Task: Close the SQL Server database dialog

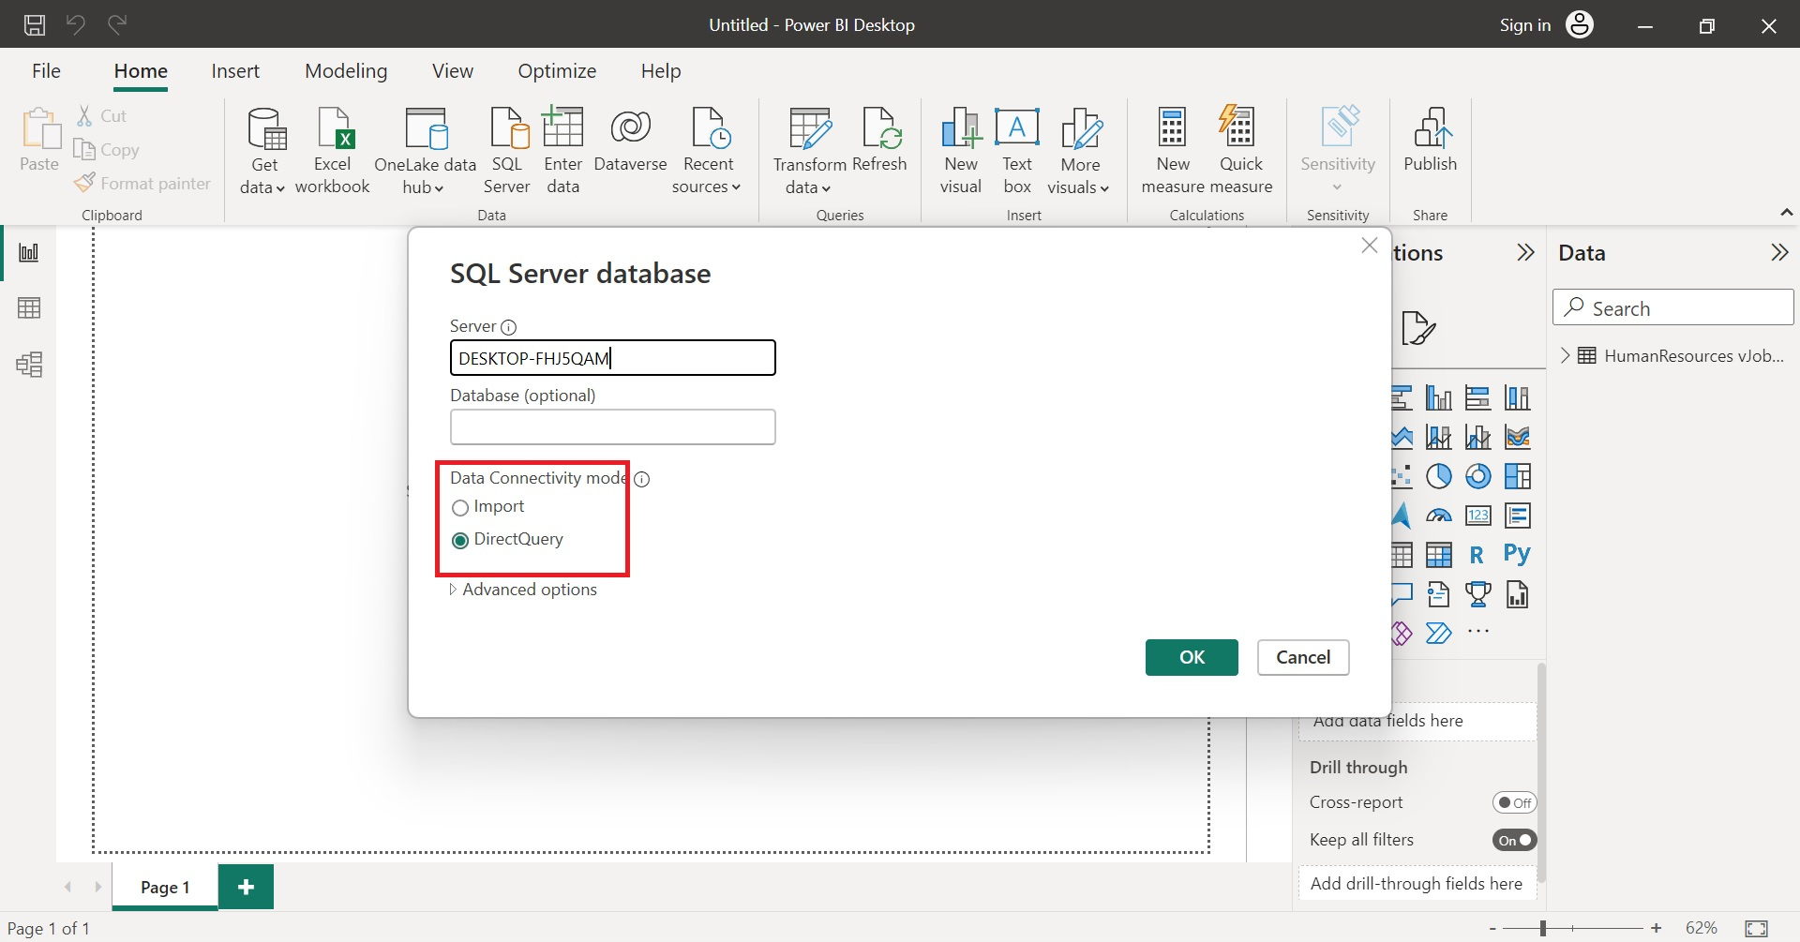Action: pyautogui.click(x=1370, y=246)
